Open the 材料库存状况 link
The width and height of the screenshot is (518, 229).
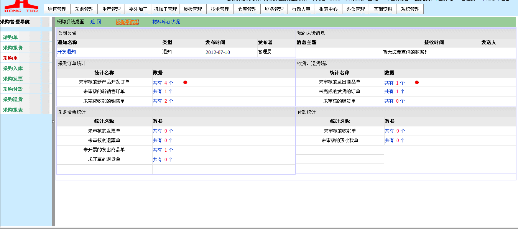[x=166, y=22]
